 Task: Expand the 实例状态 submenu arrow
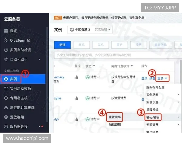point(178,95)
